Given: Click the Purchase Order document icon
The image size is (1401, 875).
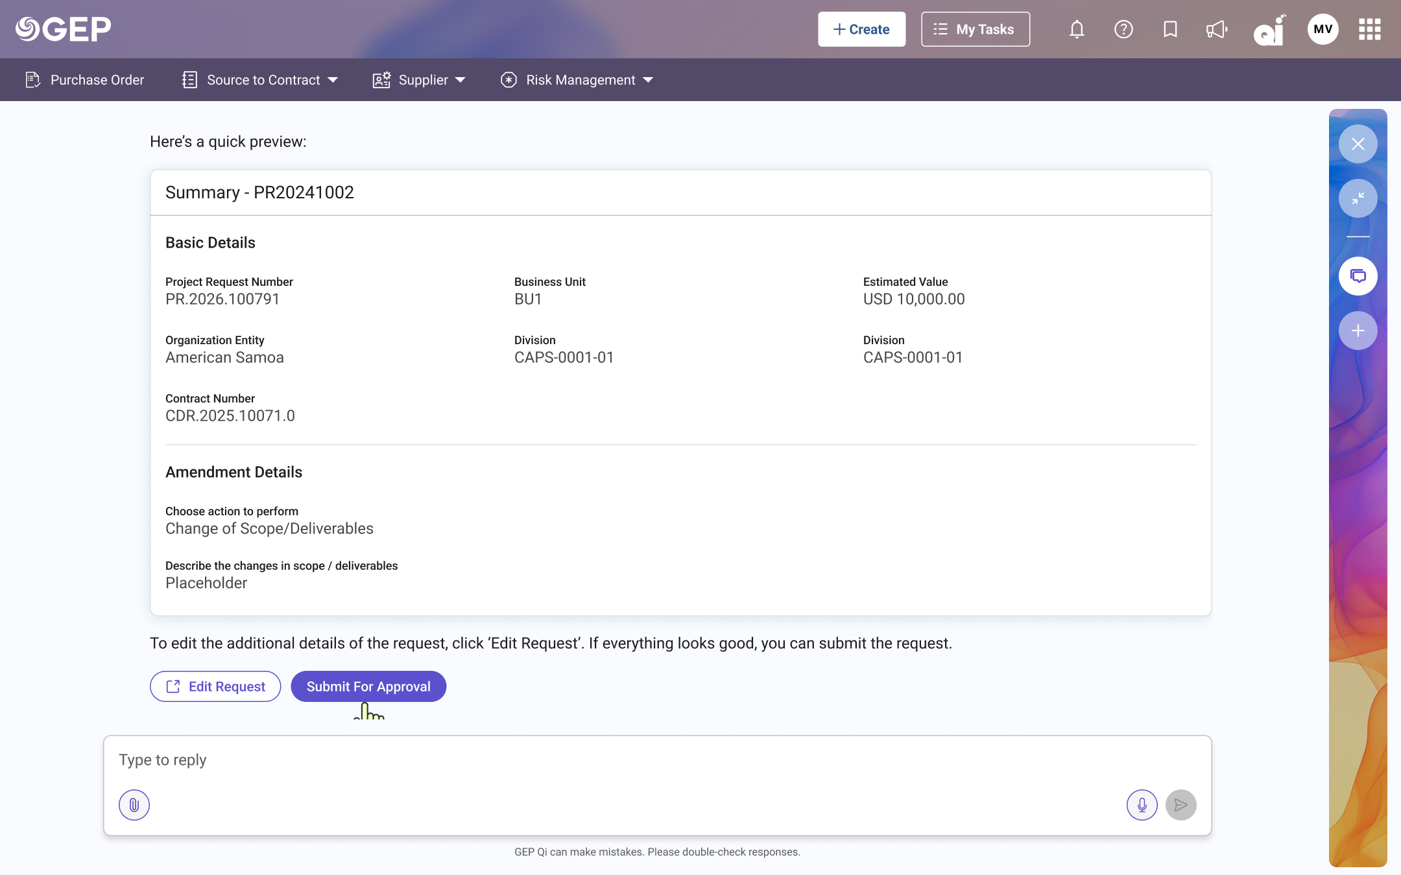Looking at the screenshot, I should (x=32, y=80).
